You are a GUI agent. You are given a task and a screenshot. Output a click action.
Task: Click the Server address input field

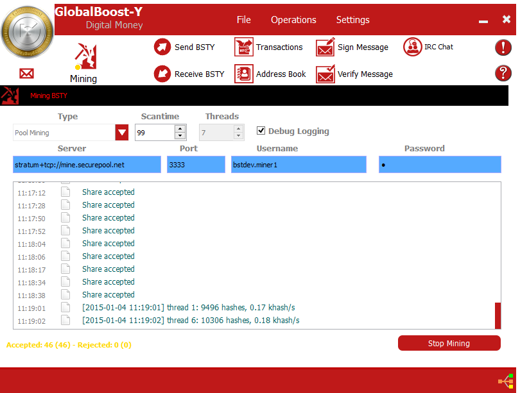point(87,165)
